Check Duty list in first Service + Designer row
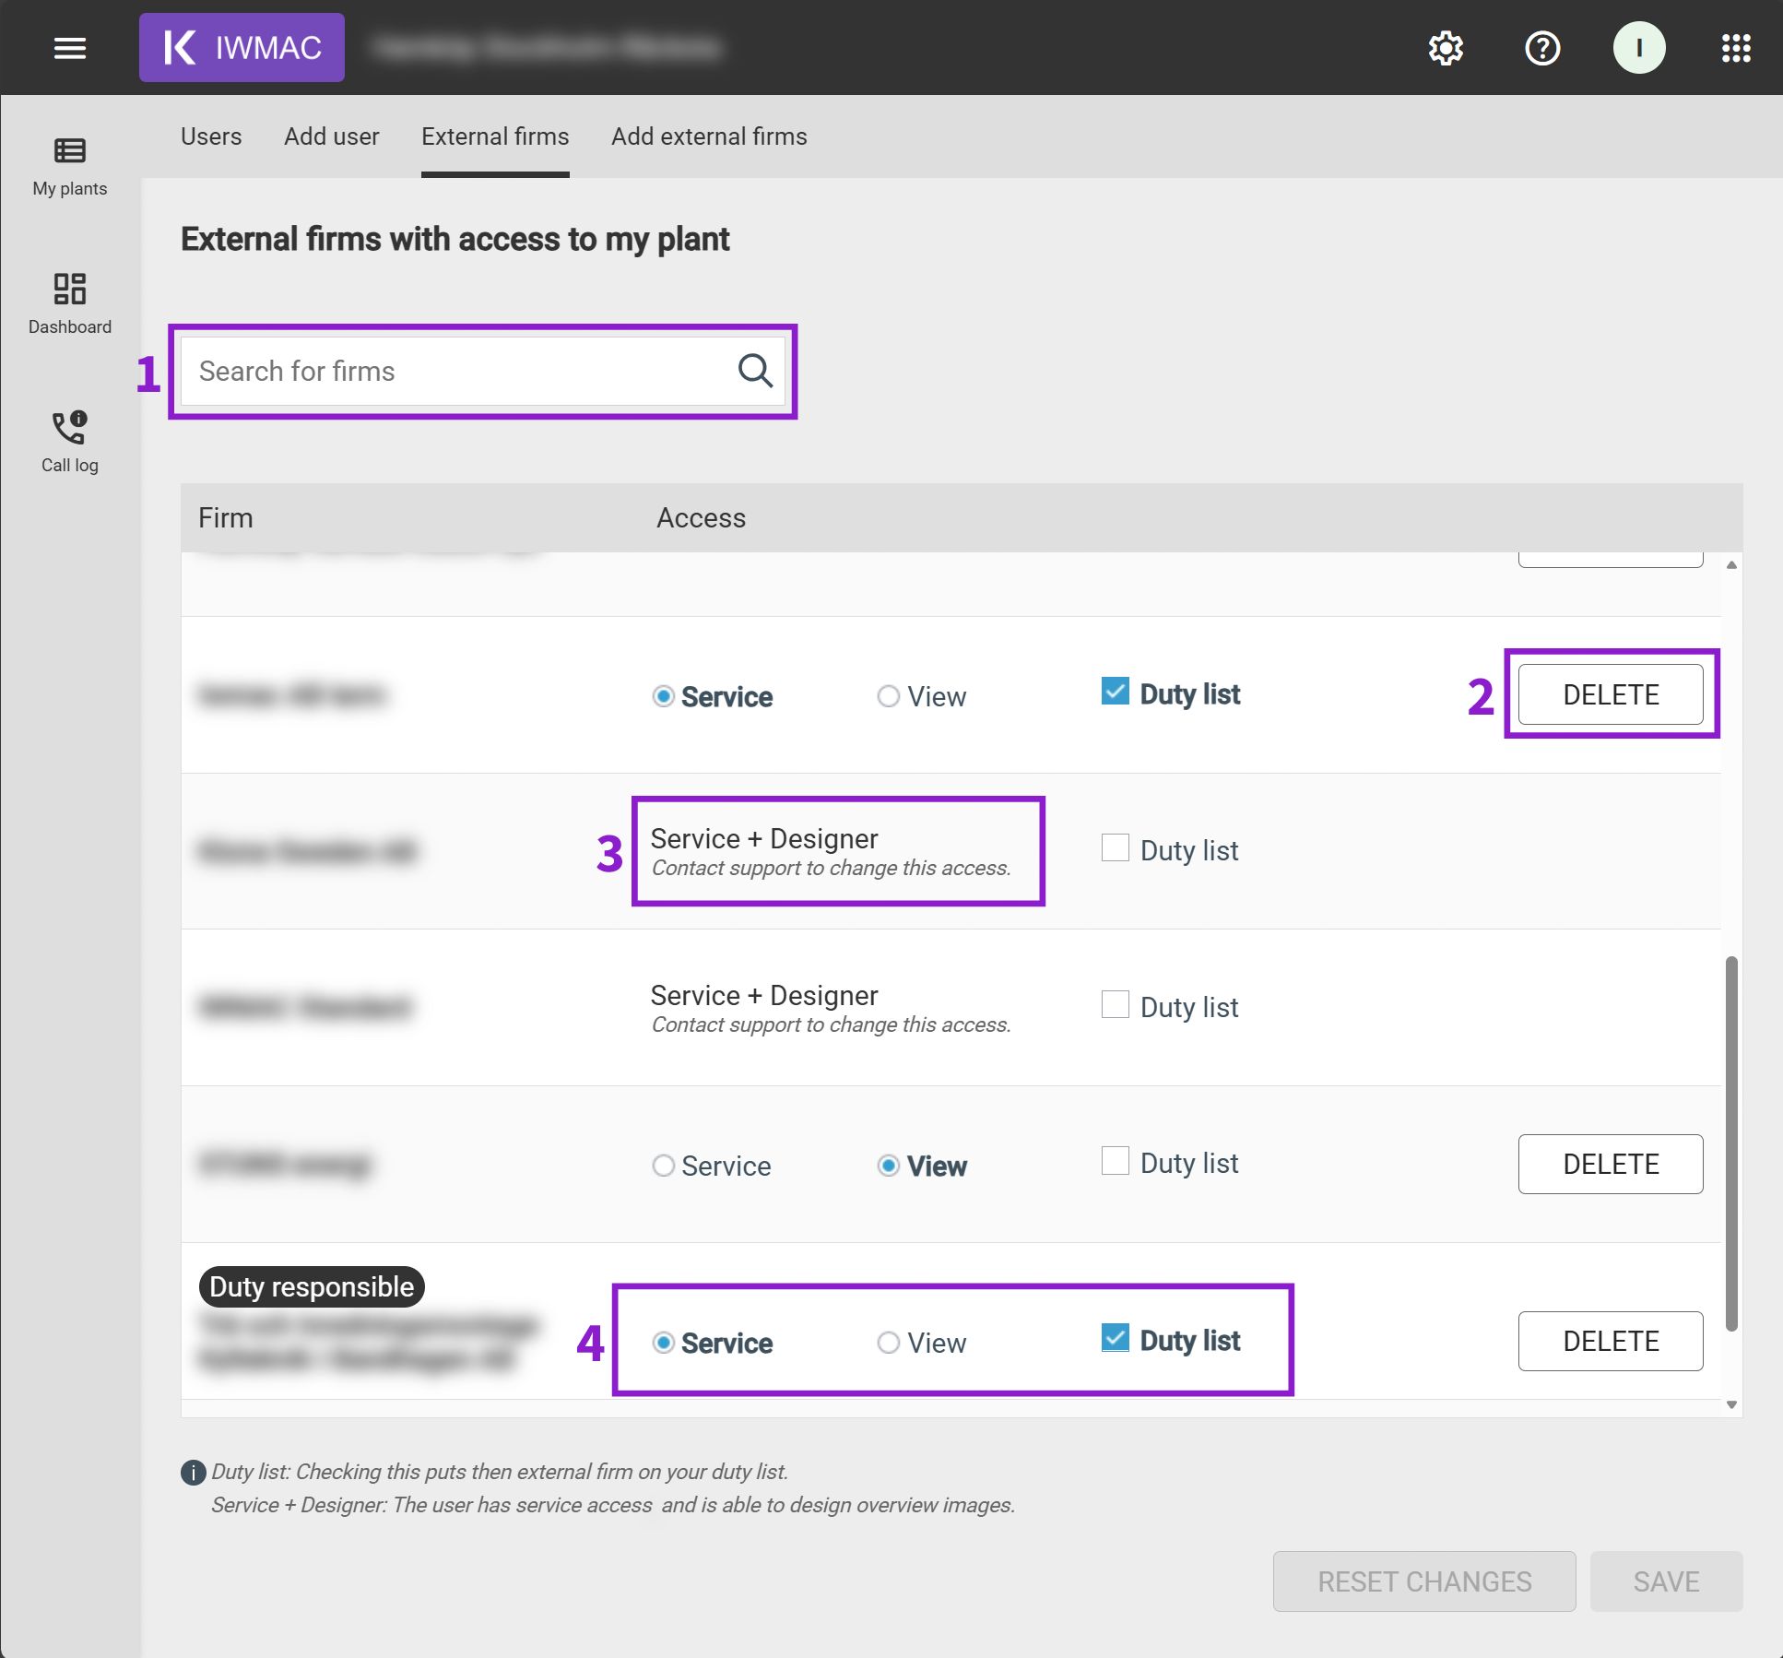1783x1658 pixels. coord(1116,847)
